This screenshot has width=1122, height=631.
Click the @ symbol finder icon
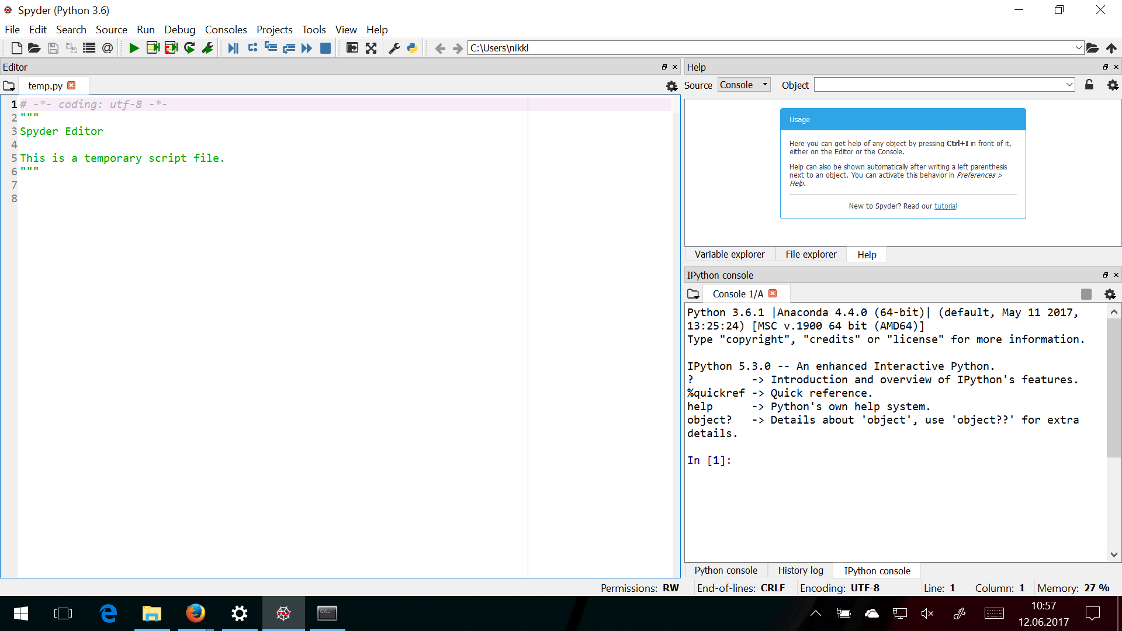click(108, 48)
